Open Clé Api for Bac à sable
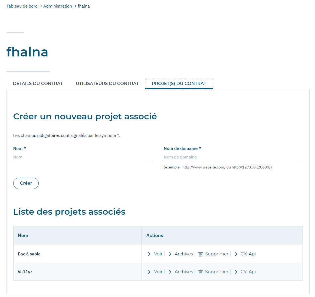This screenshot has height=297, width=315. pos(248,254)
